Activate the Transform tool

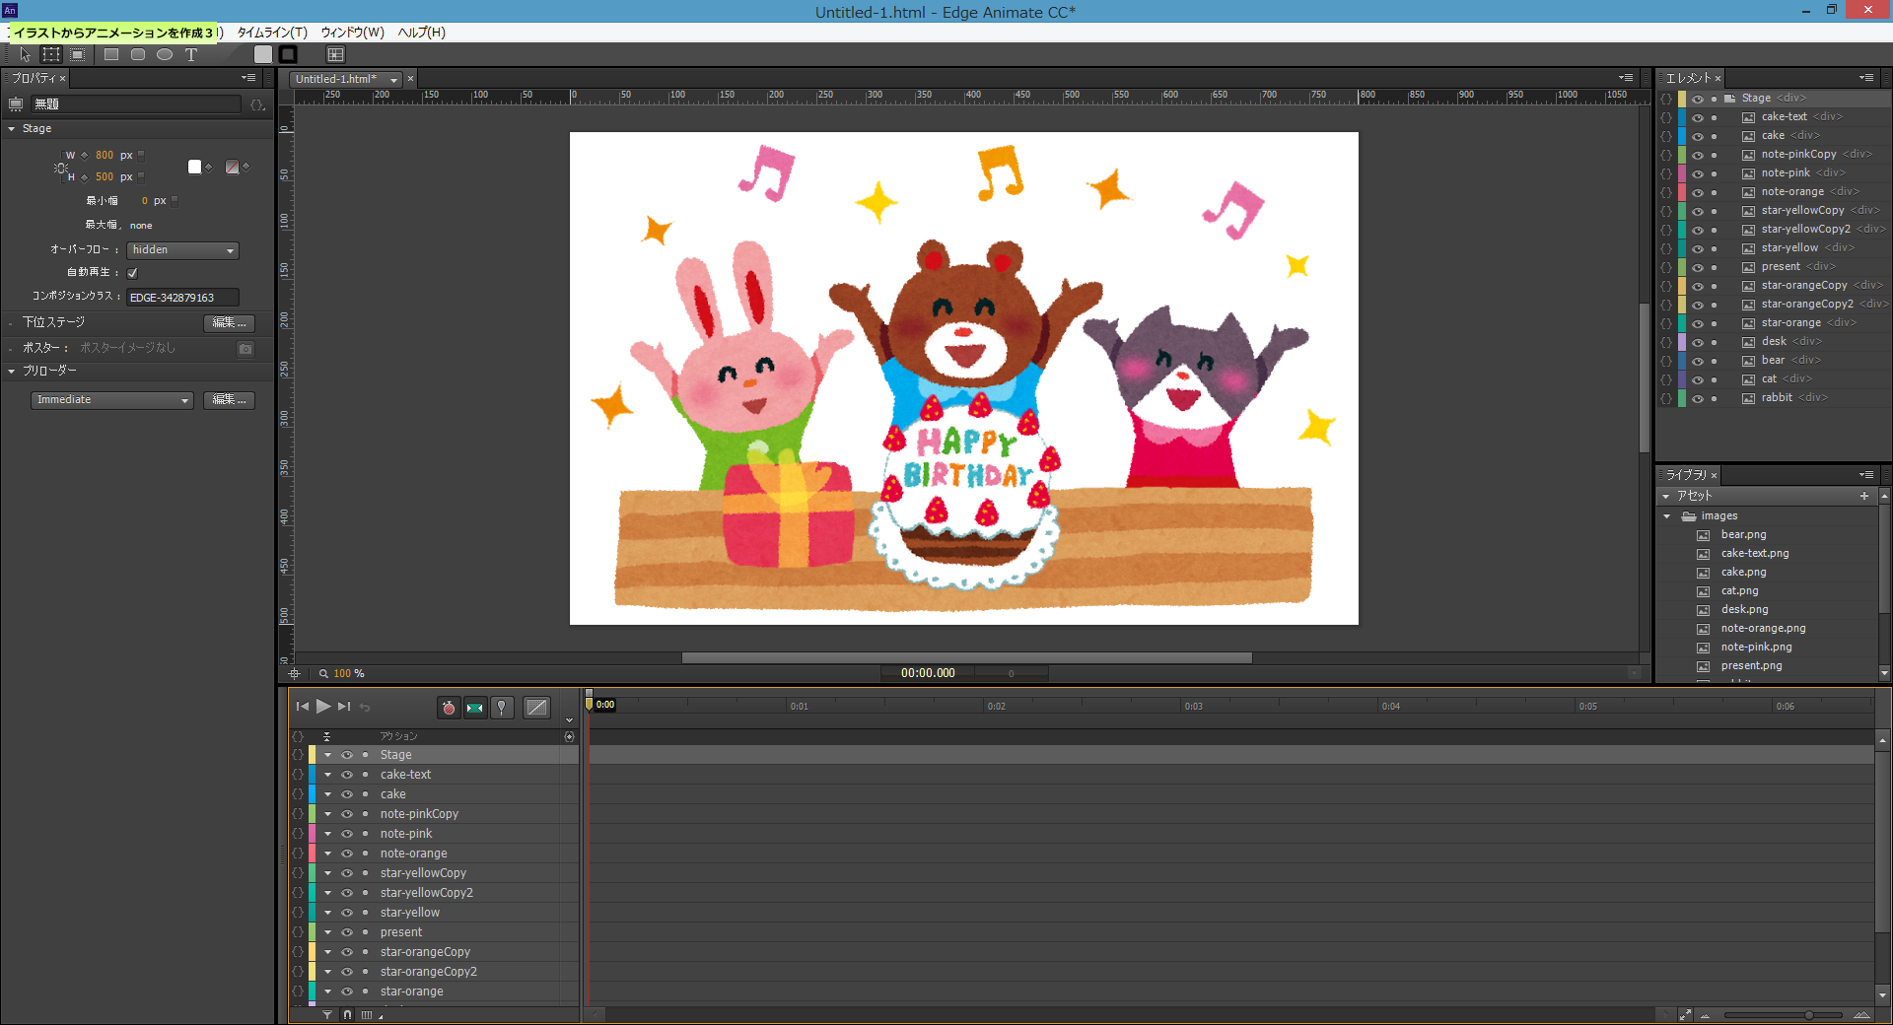click(x=51, y=55)
